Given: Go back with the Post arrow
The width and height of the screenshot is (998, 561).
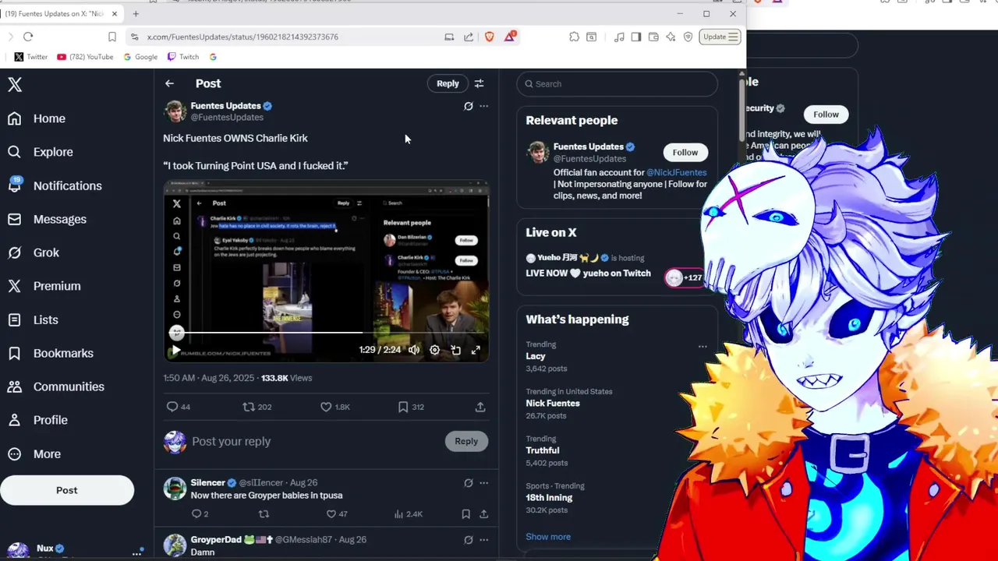Looking at the screenshot, I should (169, 83).
